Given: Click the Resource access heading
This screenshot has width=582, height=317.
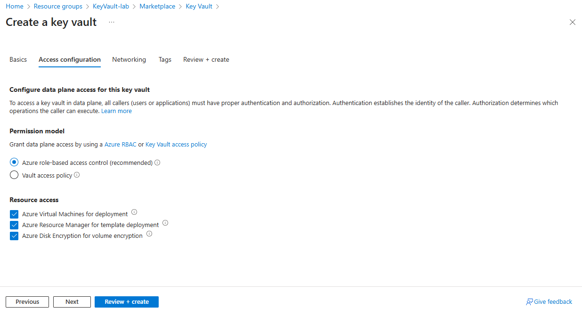Looking at the screenshot, I should [34, 200].
